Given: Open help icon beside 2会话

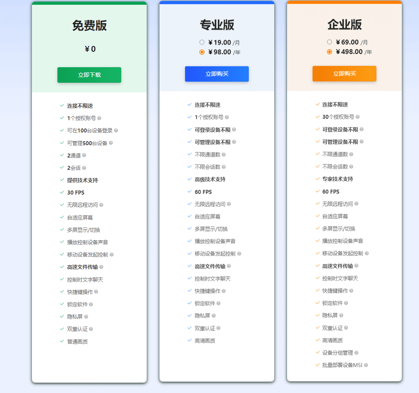Looking at the screenshot, I should 84,168.
